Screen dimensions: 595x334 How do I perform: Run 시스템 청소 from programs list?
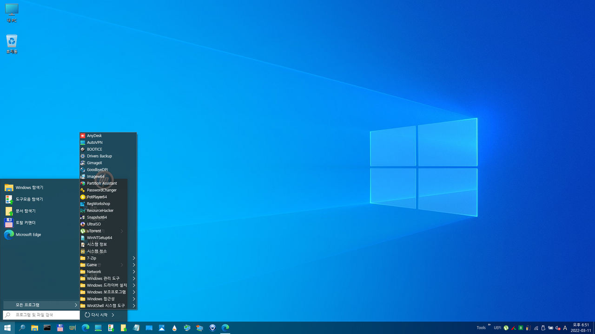108,251
